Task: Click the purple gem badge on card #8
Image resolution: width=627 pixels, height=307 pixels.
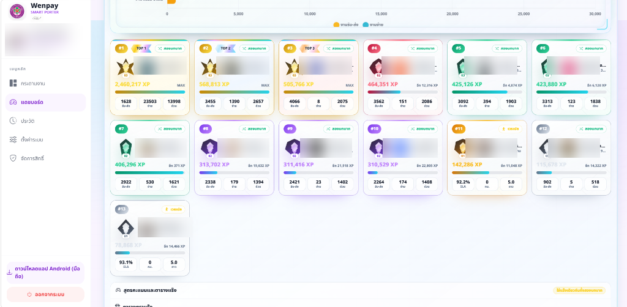Action: (x=209, y=149)
